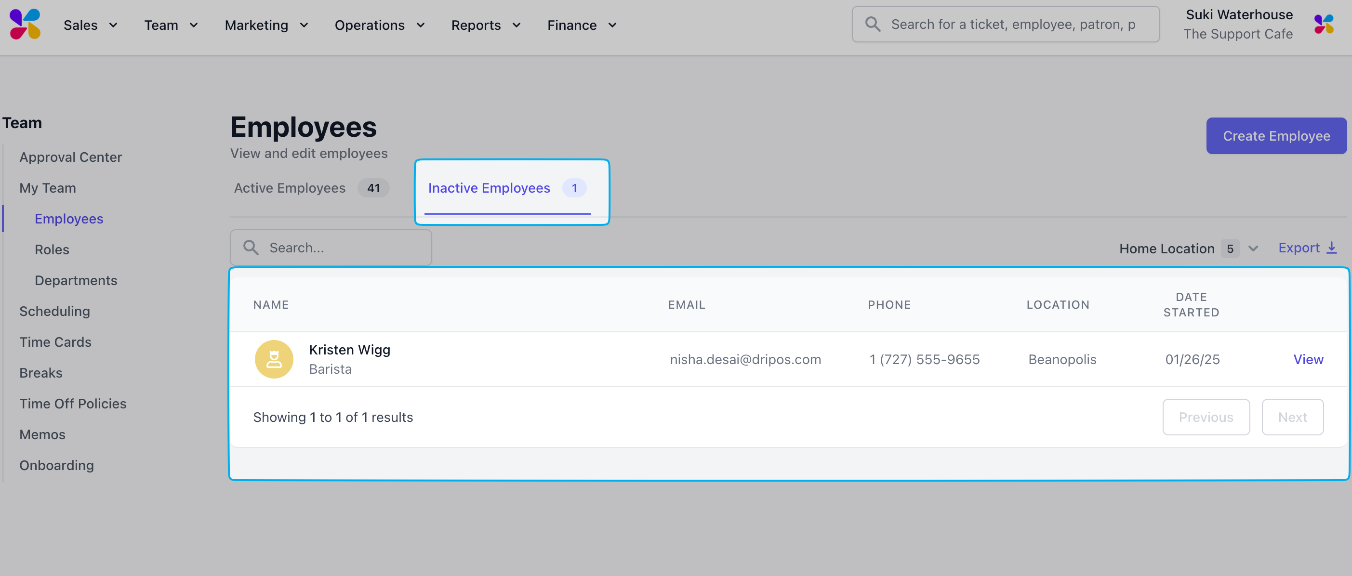This screenshot has height=576, width=1352.
Task: Click the PHONE column header
Action: [889, 305]
